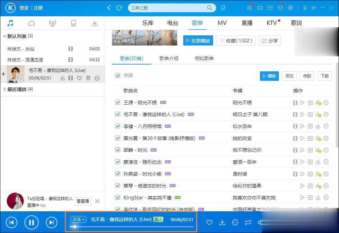Image resolution: width=339 pixels, height=233 pixels.
Task: Uncheck the song 蔡琴 - 被遗忘的时光
Action: click(117, 185)
